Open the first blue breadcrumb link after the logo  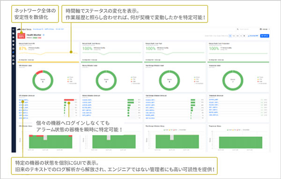pos(38,29)
